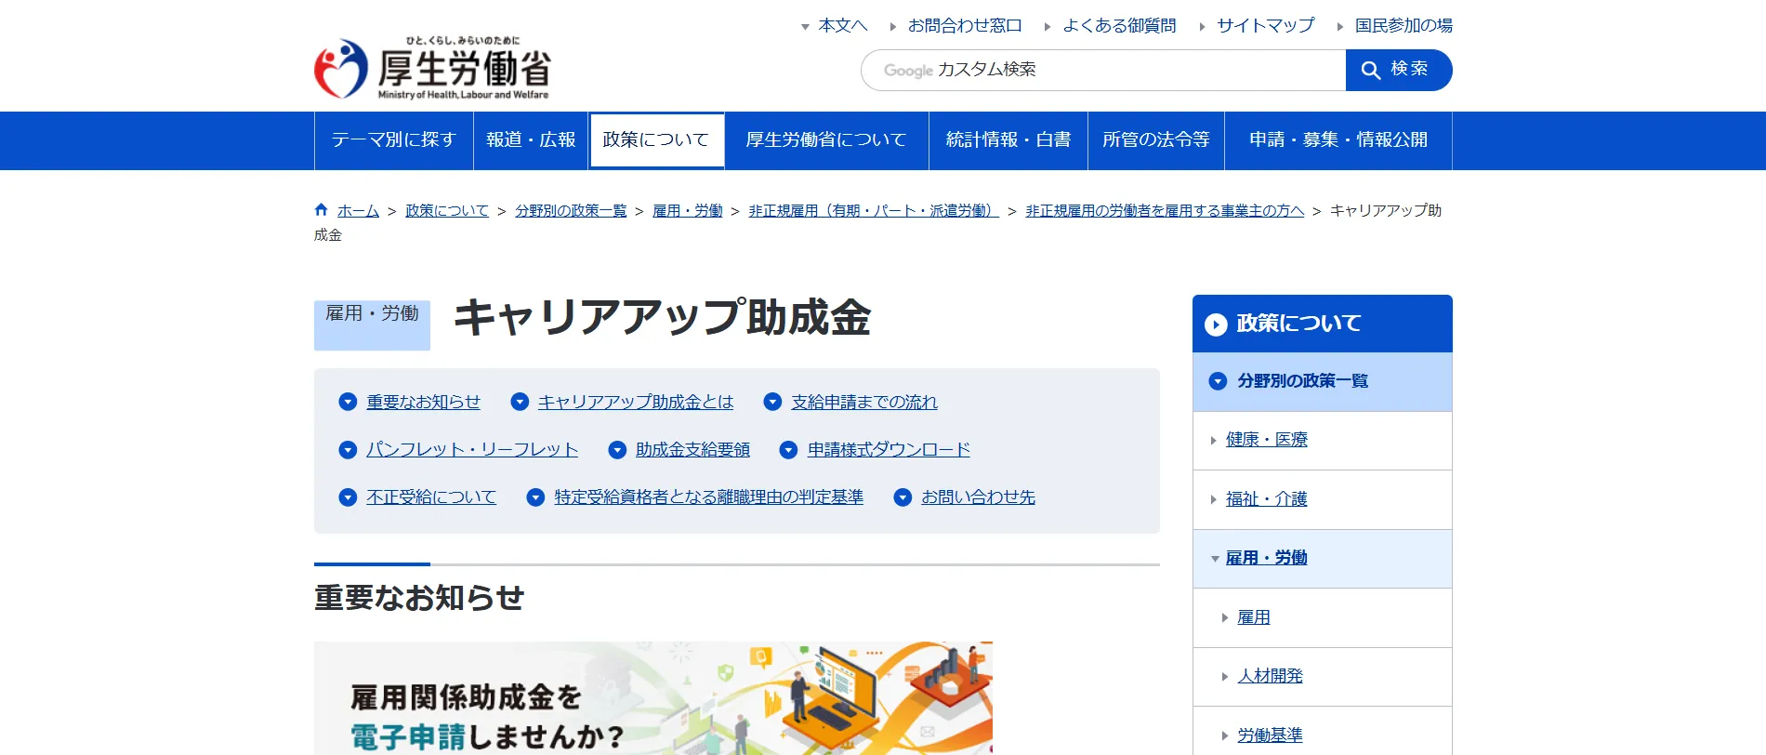The image size is (1766, 755).
Task: Focus the Google カスタム検索 input field
Action: point(1103,70)
